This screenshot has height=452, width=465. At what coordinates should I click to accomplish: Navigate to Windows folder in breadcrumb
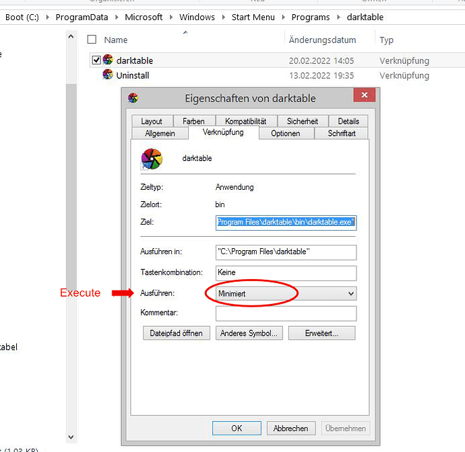[197, 17]
